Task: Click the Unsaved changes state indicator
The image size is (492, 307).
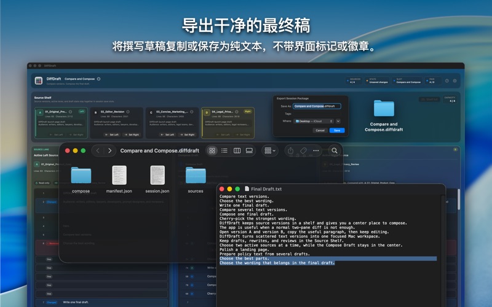Action: 377,81
